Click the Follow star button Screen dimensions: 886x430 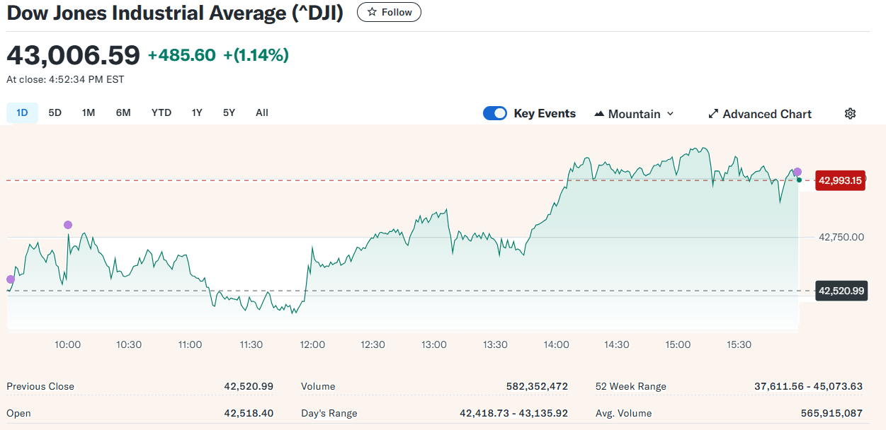pos(389,12)
